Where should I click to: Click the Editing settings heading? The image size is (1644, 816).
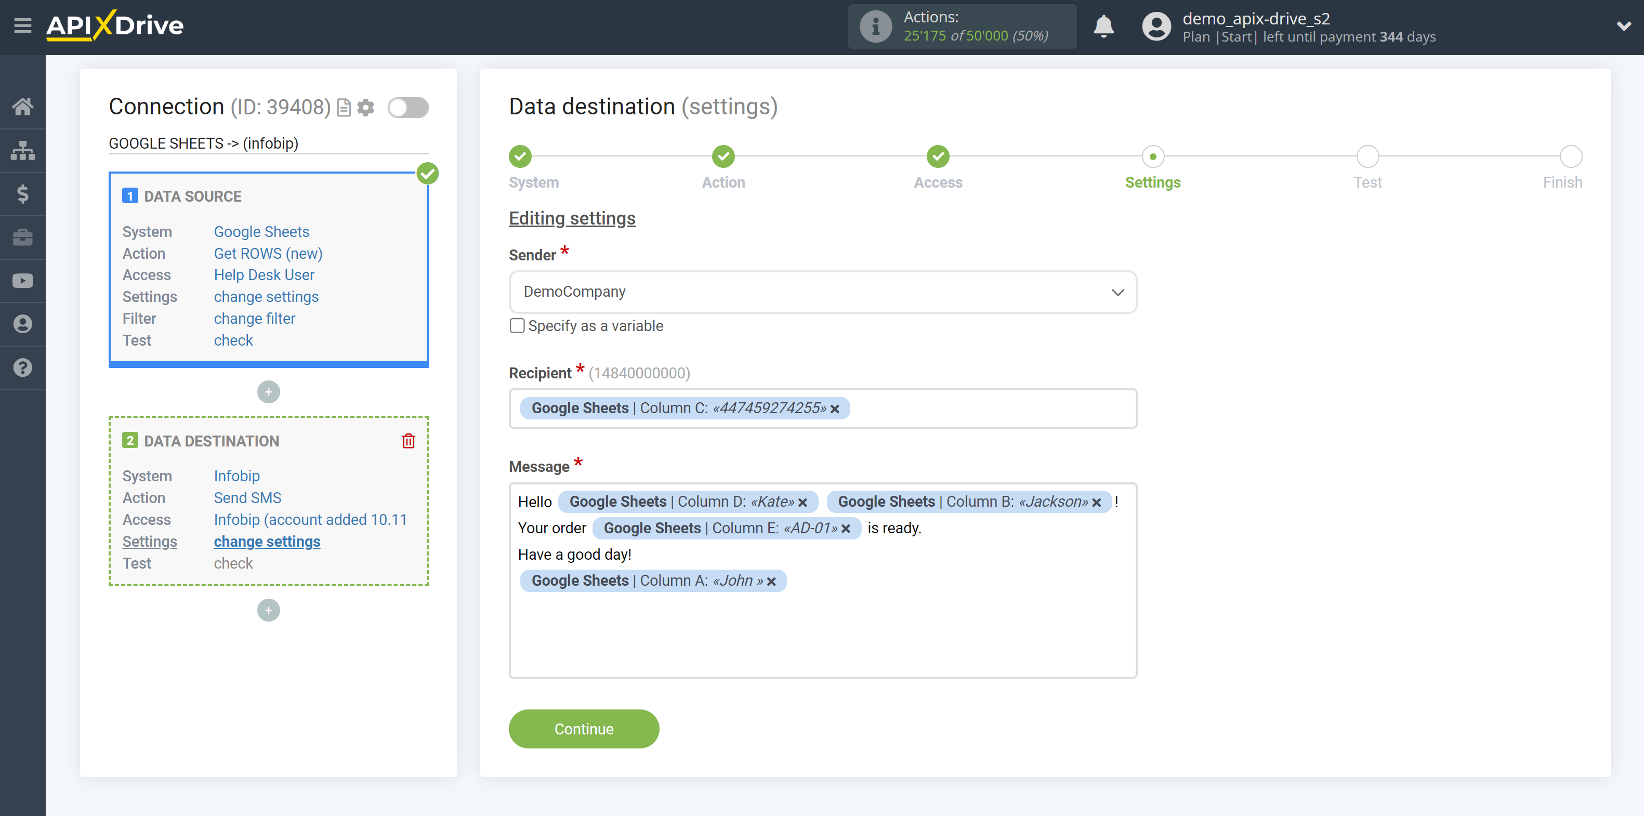572,218
